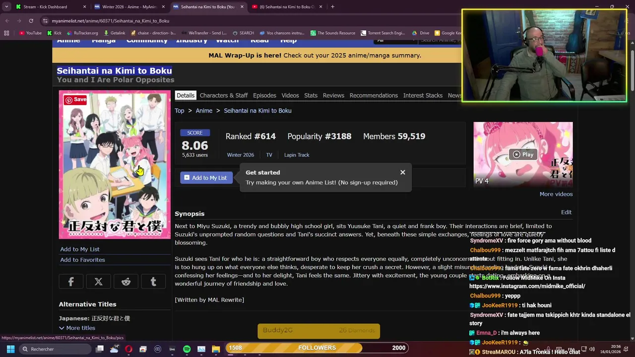Viewport: 635px width, 357px height.
Task: Open the SEARCH bookmark
Action: coord(243,33)
